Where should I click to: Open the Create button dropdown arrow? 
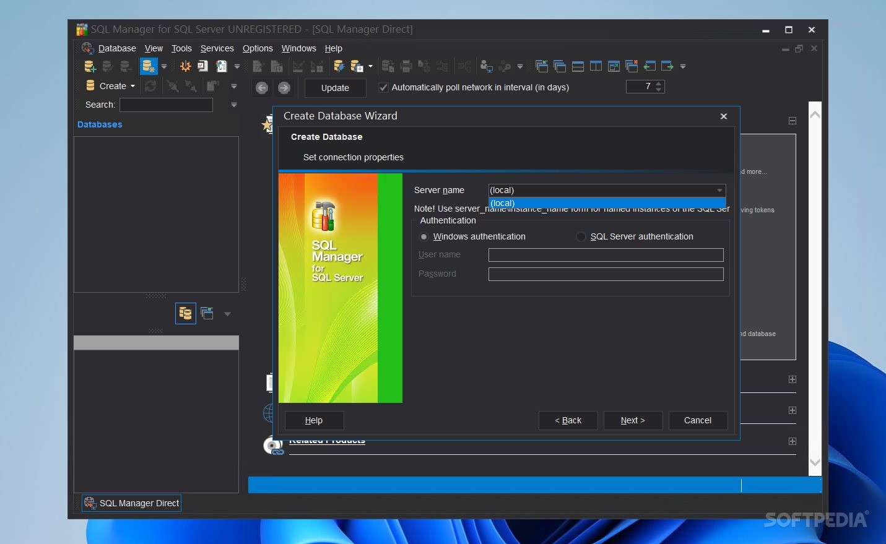click(x=132, y=86)
